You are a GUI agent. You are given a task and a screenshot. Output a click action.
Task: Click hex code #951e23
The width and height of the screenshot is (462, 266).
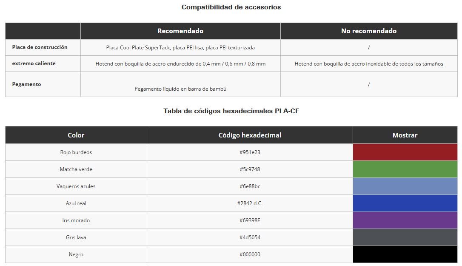tap(250, 152)
